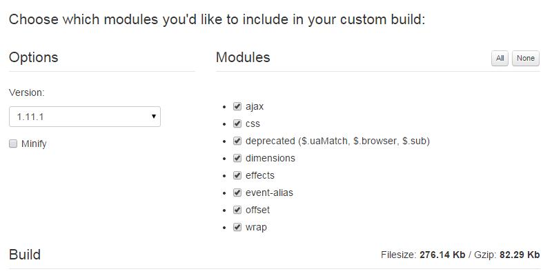Uncheck the ajax module checkbox
Image resolution: width=552 pixels, height=276 pixels.
[237, 106]
